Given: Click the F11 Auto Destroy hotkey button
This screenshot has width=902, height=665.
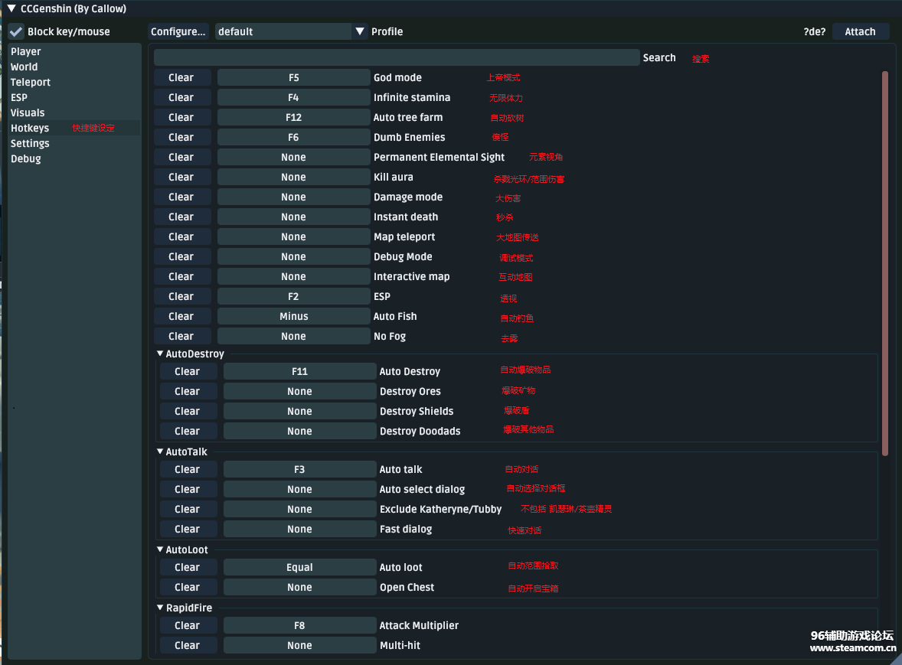Looking at the screenshot, I should pyautogui.click(x=299, y=372).
